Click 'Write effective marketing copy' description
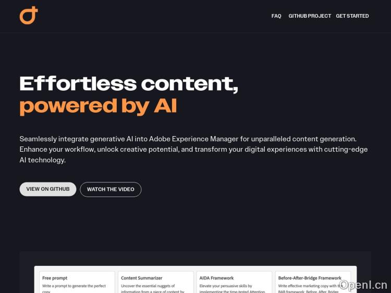This screenshot has height=293, width=391. coord(309,286)
